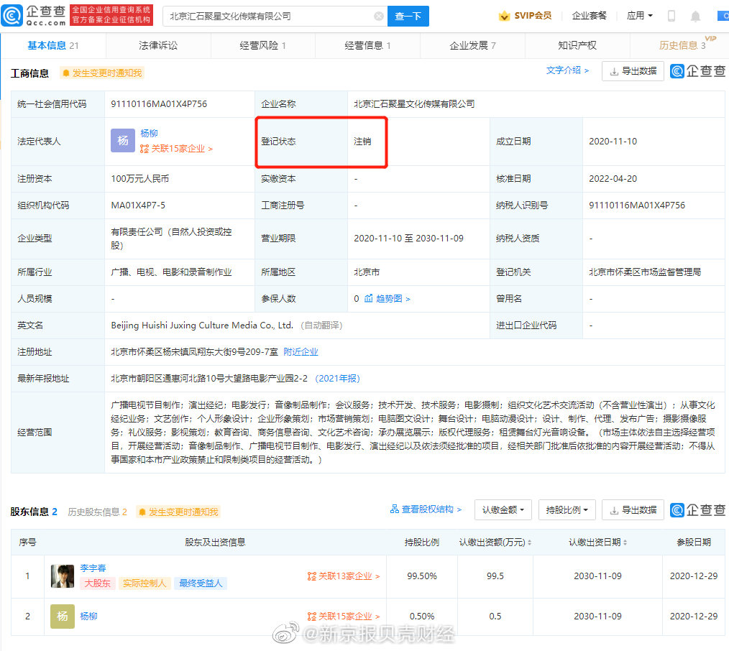Open the 持股比例 filter dropdown

tap(567, 509)
